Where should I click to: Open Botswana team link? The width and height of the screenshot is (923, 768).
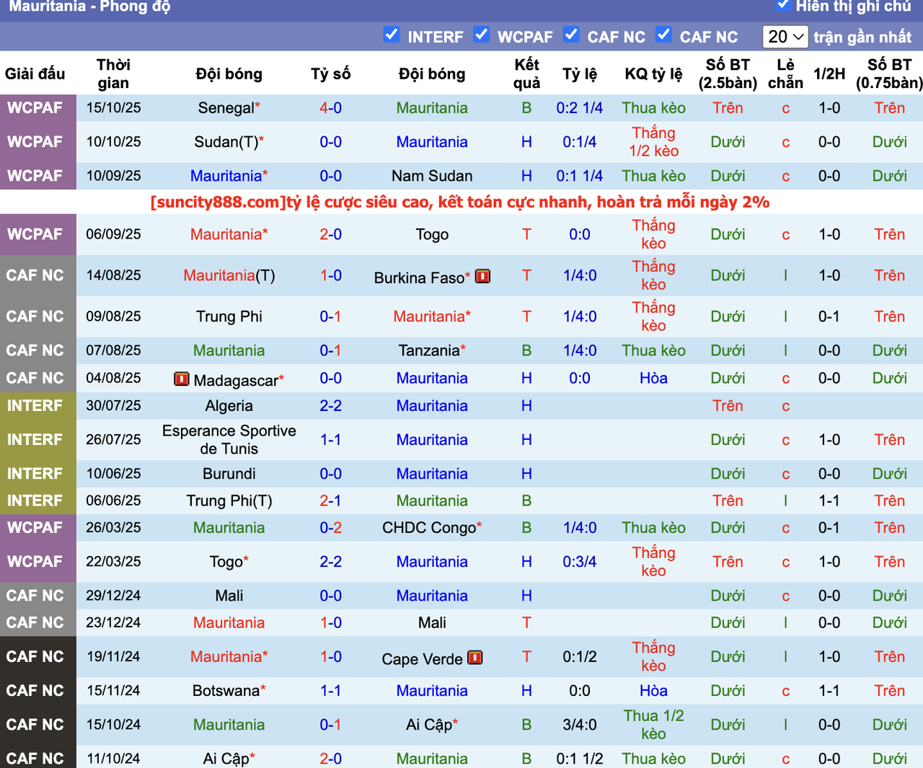[x=226, y=691]
